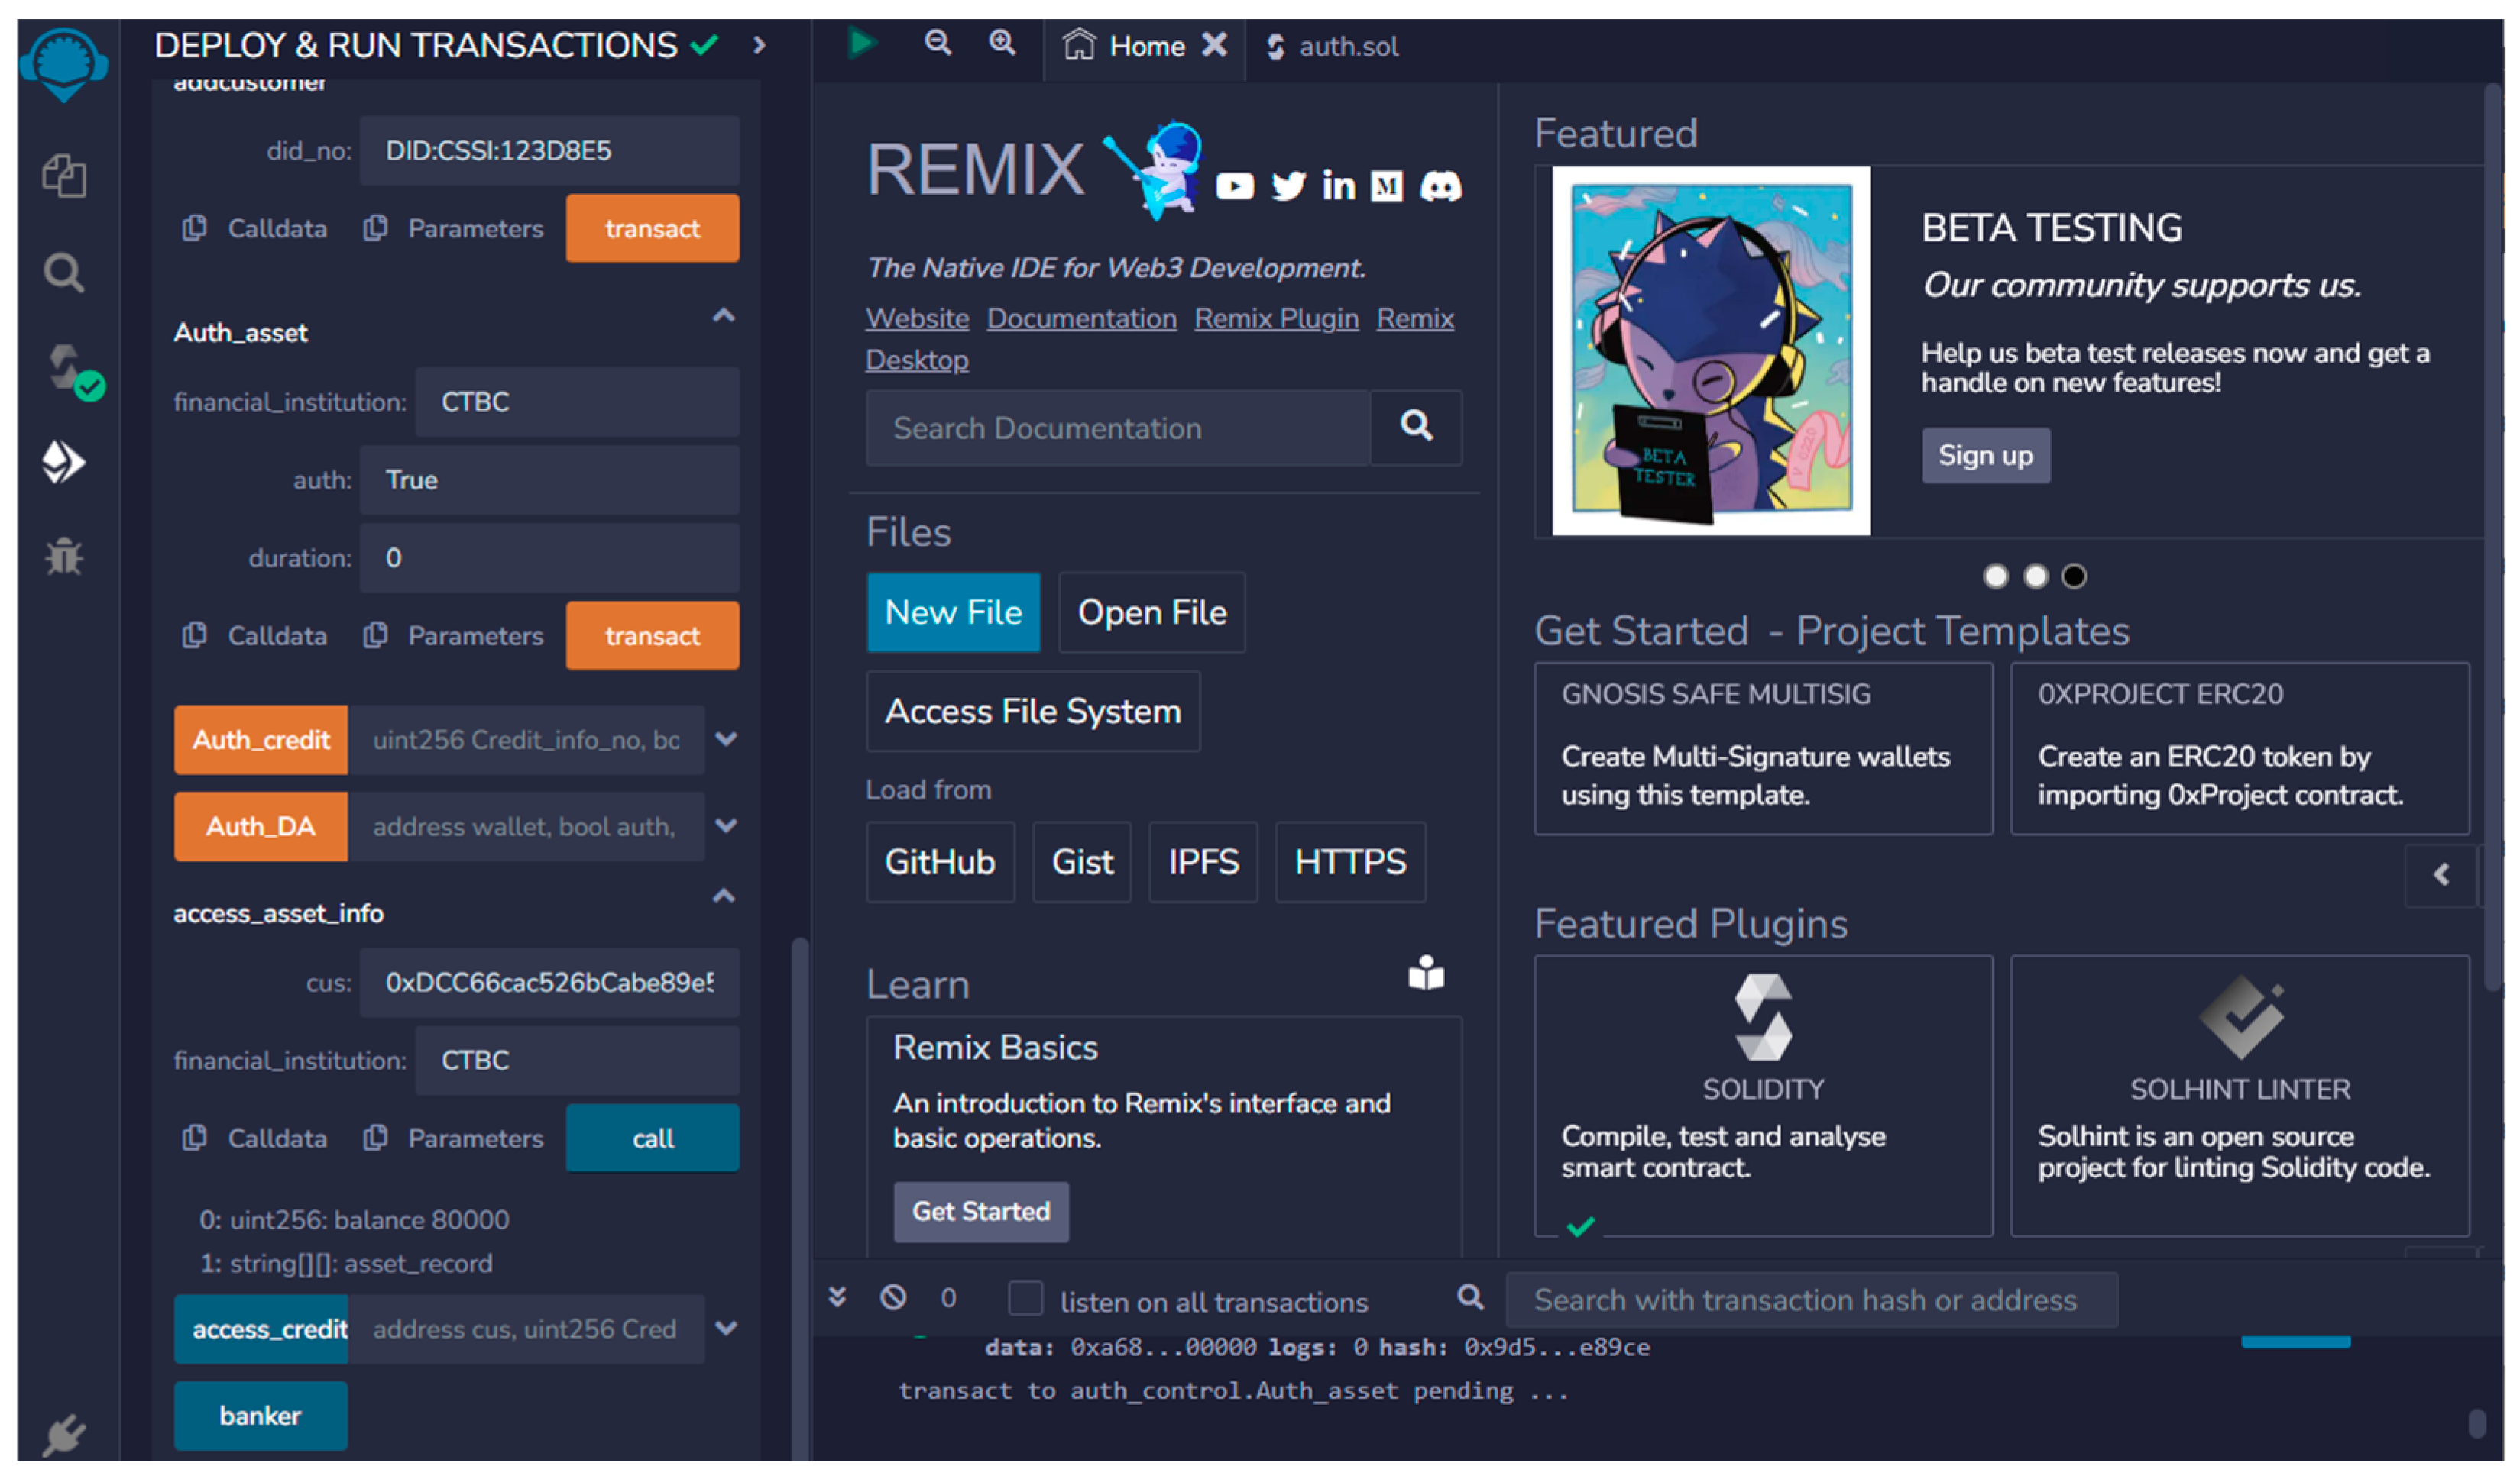Click the Project Templates carousel back arrow
The height and width of the screenshot is (1479, 2520).
2441,875
